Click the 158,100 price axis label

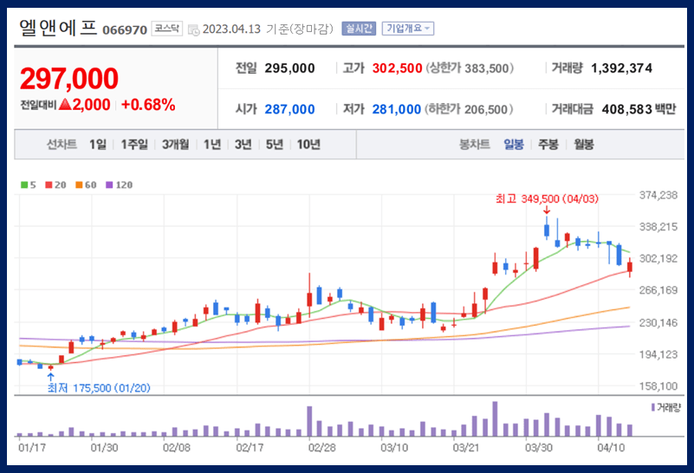click(658, 386)
